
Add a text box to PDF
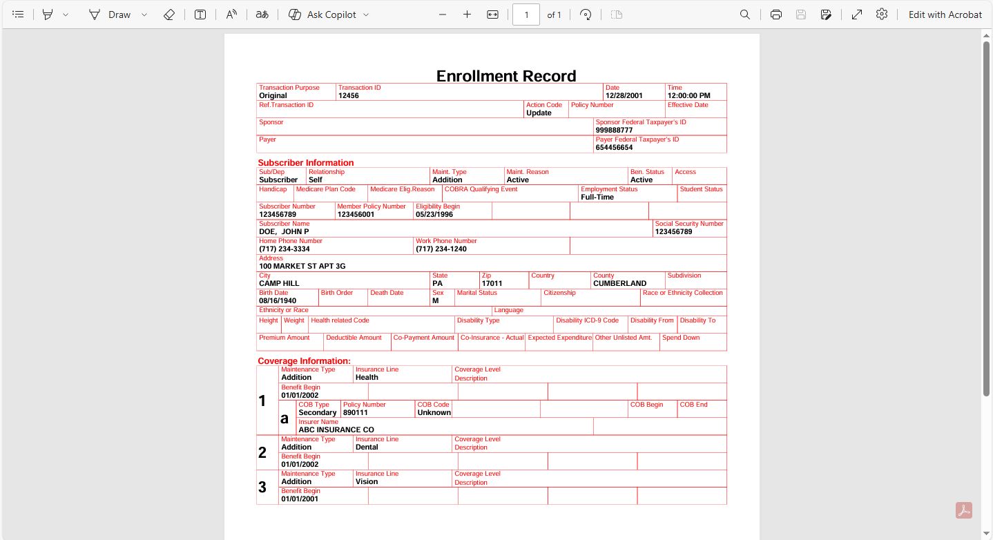tap(200, 15)
